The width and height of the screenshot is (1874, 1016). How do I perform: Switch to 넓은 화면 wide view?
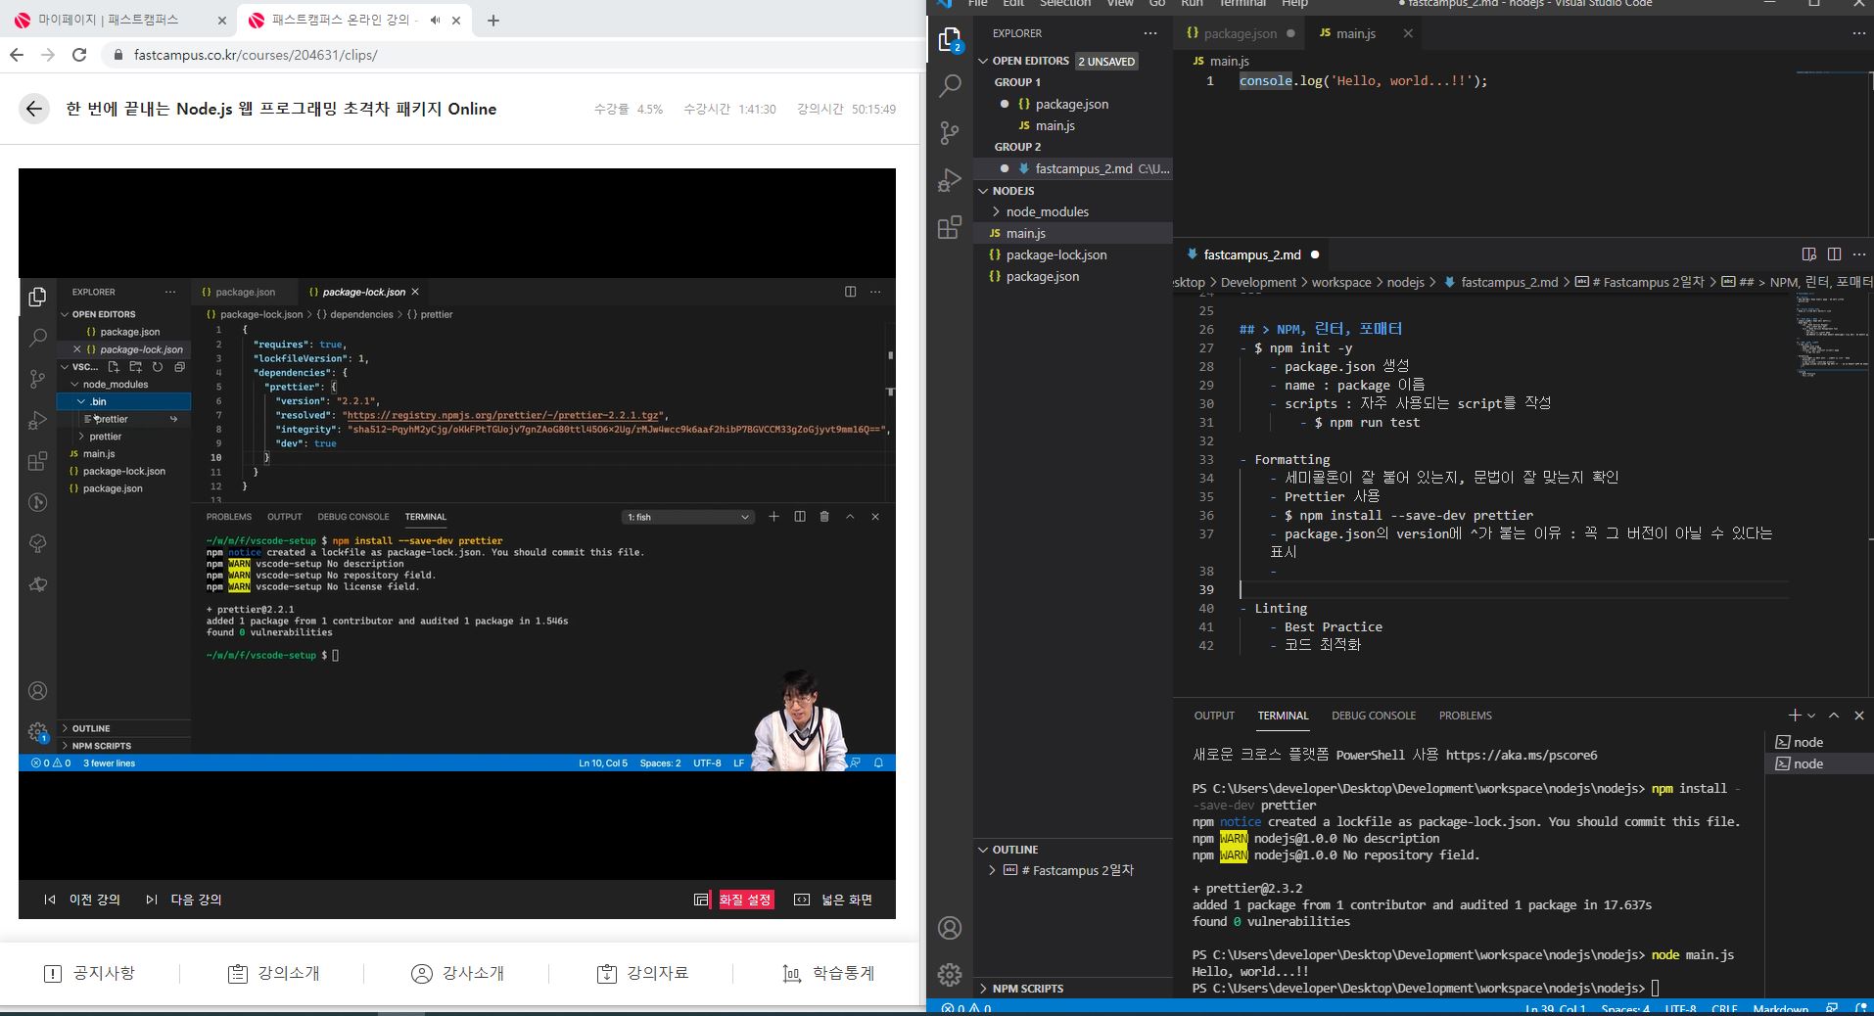(833, 900)
